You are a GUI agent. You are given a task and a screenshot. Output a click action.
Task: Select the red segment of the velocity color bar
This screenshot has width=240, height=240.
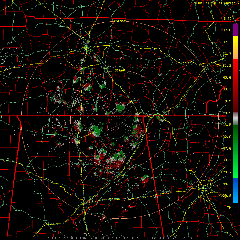point(235,85)
